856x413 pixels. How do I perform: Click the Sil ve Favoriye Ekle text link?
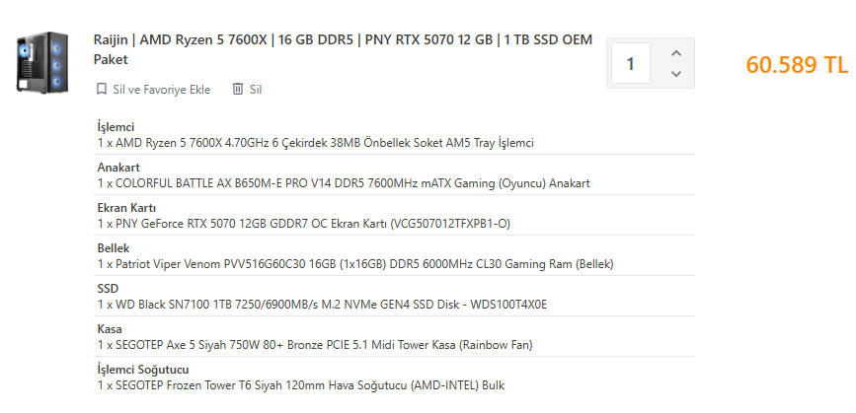coord(161,90)
